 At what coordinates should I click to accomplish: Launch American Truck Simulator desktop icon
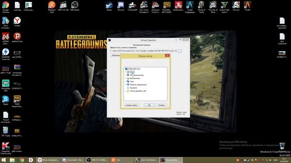(156, 7)
